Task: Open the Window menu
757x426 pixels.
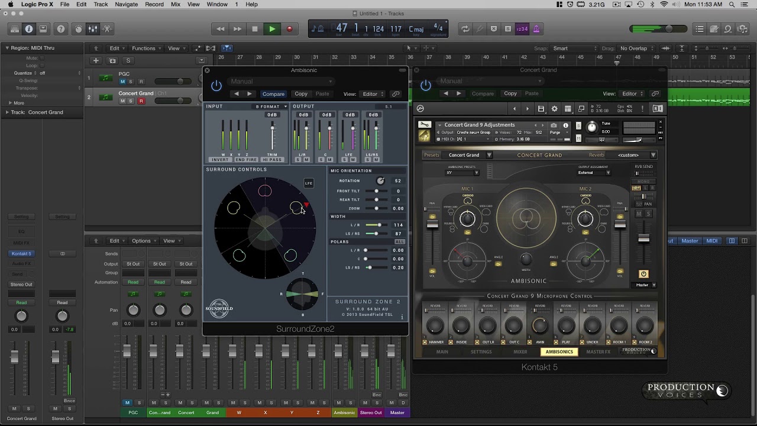Action: (217, 4)
